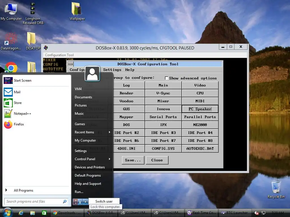Open Configuration Tool system menu box
The height and width of the screenshot is (217, 290).
coord(71,64)
